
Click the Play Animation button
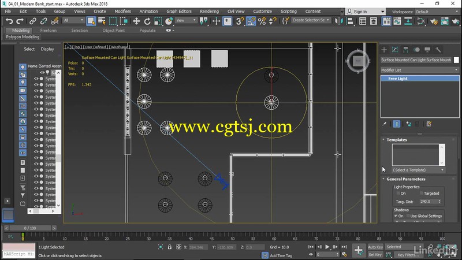click(x=327, y=247)
